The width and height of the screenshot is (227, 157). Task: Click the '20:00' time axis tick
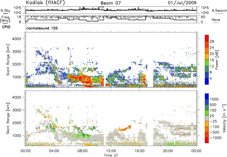(x=168, y=151)
